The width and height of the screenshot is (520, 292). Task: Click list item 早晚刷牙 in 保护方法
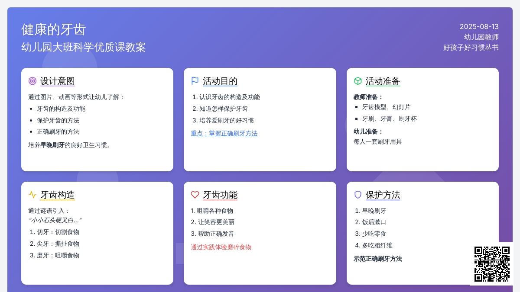click(374, 211)
